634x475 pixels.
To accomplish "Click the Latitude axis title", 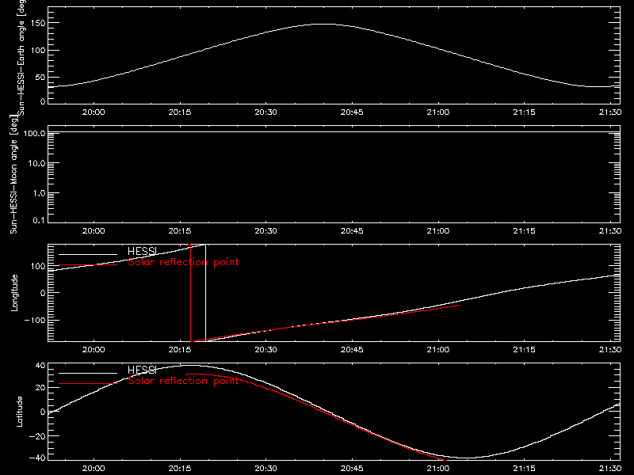I will [19, 412].
